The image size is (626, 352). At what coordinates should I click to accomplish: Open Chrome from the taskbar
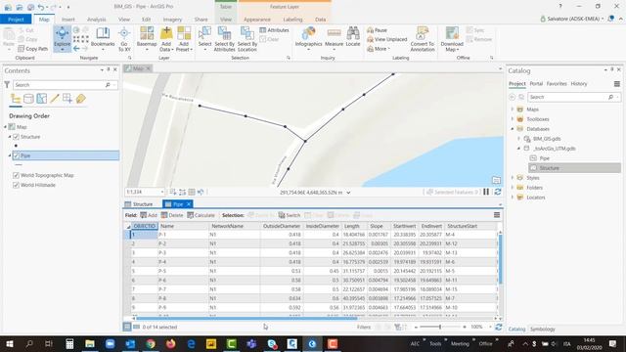click(x=151, y=343)
